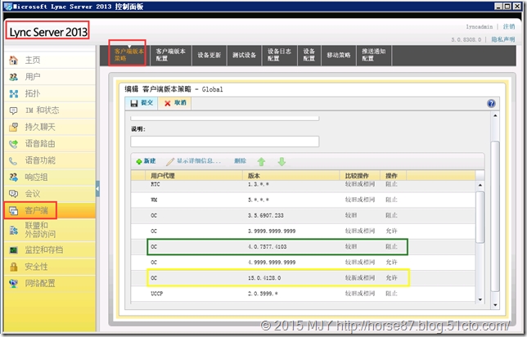
Task: Click the green plus 新建 icon
Action: click(x=139, y=162)
